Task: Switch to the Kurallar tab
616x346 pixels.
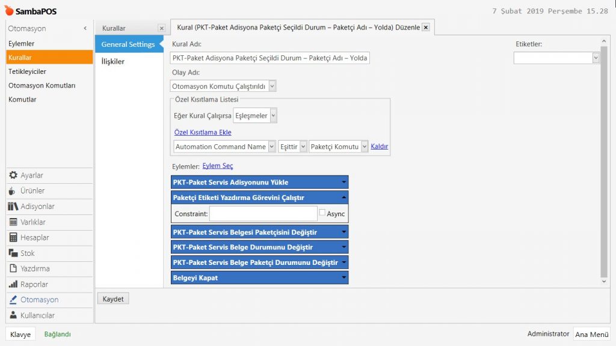Action: tap(114, 28)
